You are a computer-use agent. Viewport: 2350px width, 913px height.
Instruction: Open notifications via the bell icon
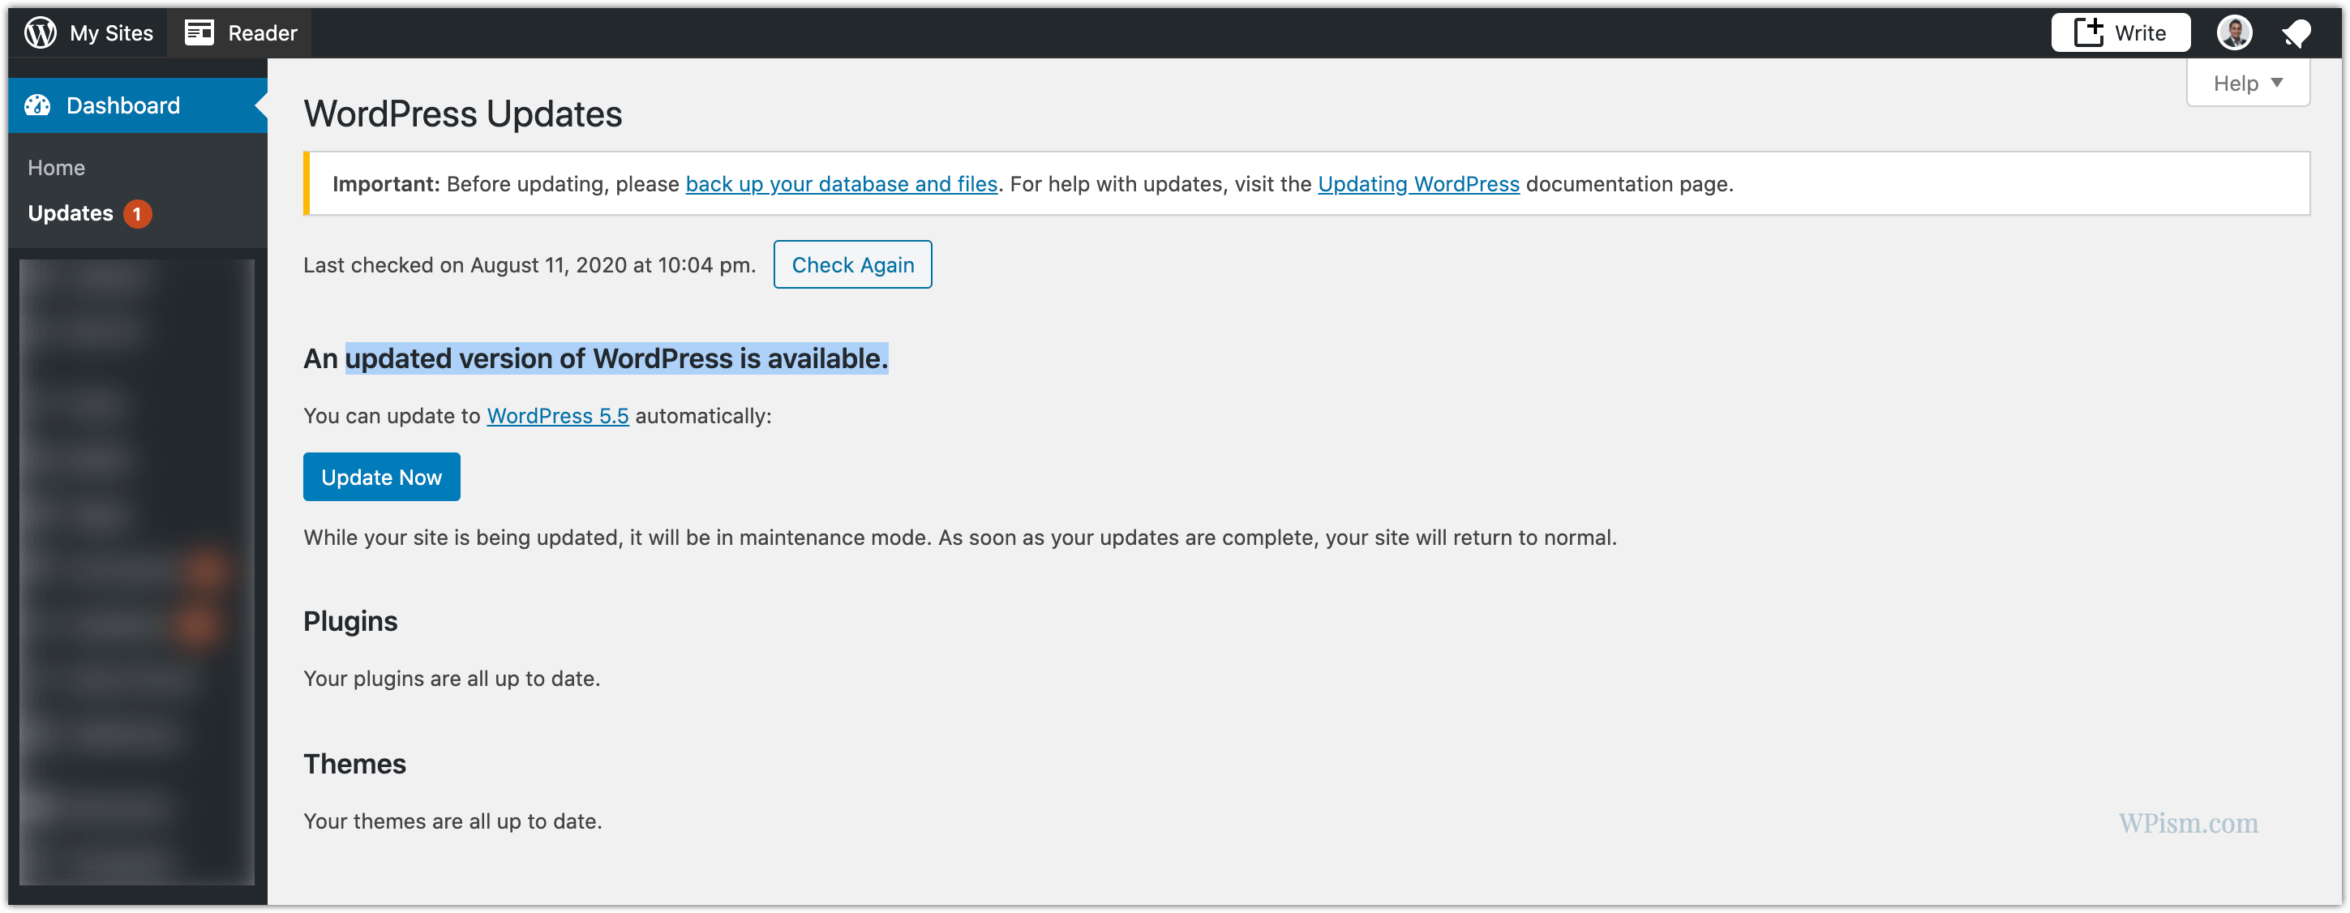2297,32
